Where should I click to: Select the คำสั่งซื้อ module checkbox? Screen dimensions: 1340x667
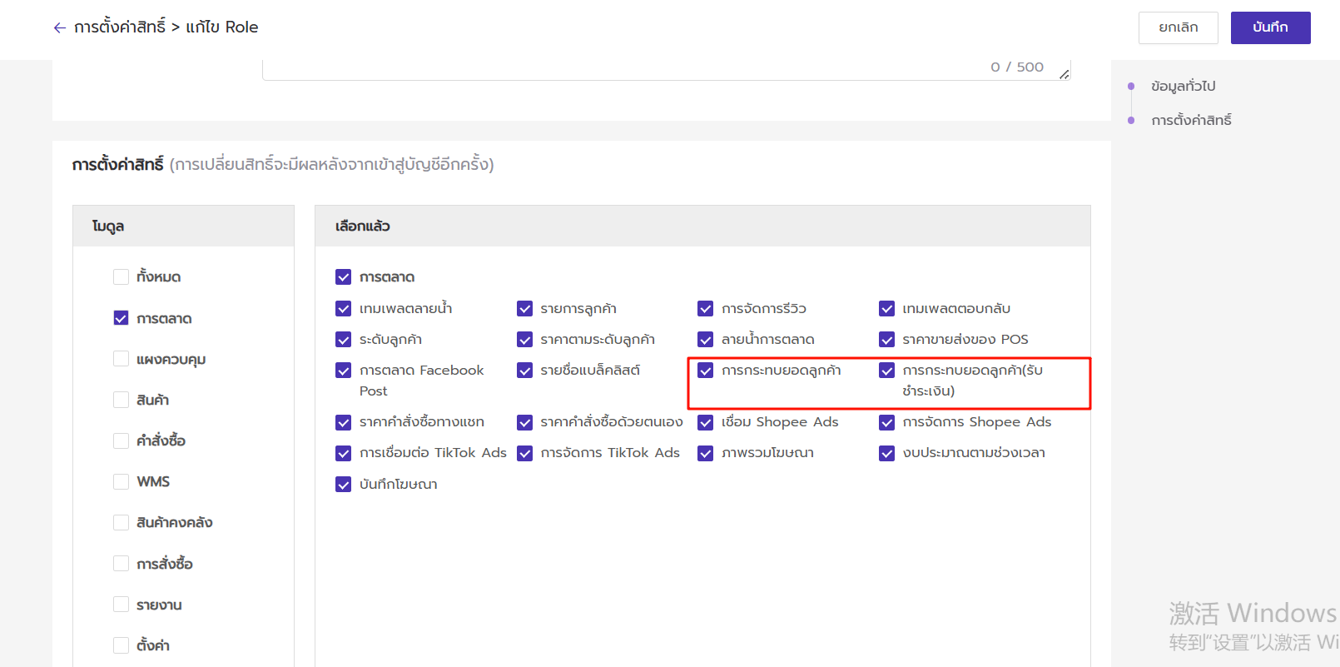pos(122,441)
